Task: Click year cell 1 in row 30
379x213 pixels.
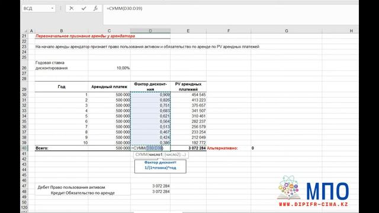Action: tap(62, 95)
